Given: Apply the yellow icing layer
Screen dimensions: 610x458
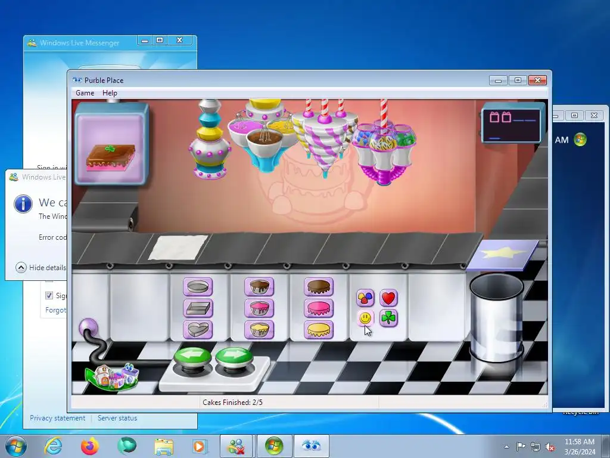Looking at the screenshot, I should point(319,330).
